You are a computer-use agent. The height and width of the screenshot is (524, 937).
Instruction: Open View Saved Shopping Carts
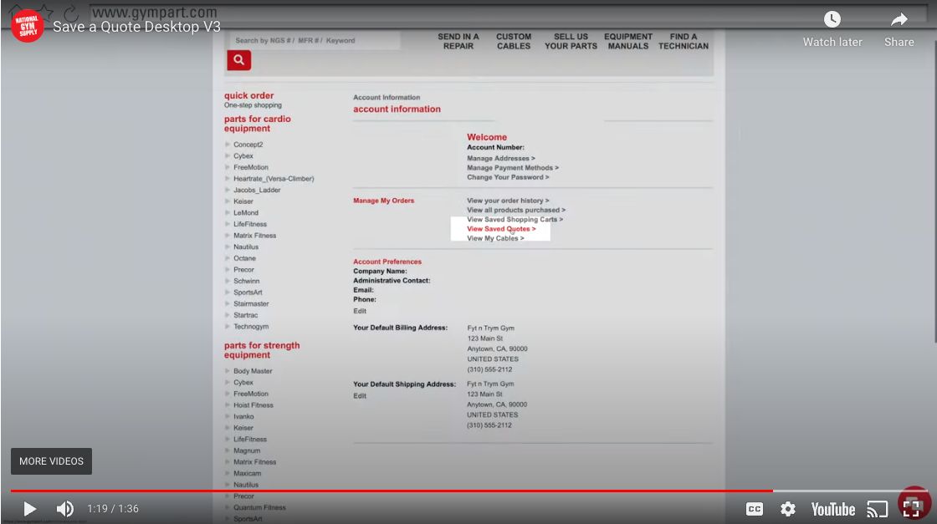click(x=515, y=220)
